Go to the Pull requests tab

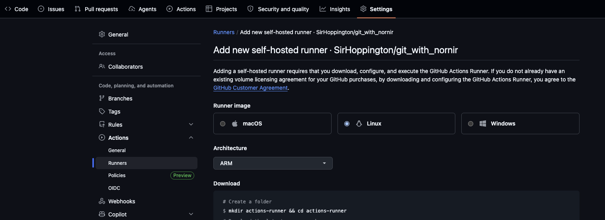pos(96,9)
